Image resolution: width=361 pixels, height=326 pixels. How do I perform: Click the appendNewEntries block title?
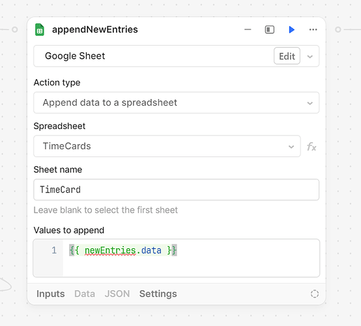click(95, 29)
